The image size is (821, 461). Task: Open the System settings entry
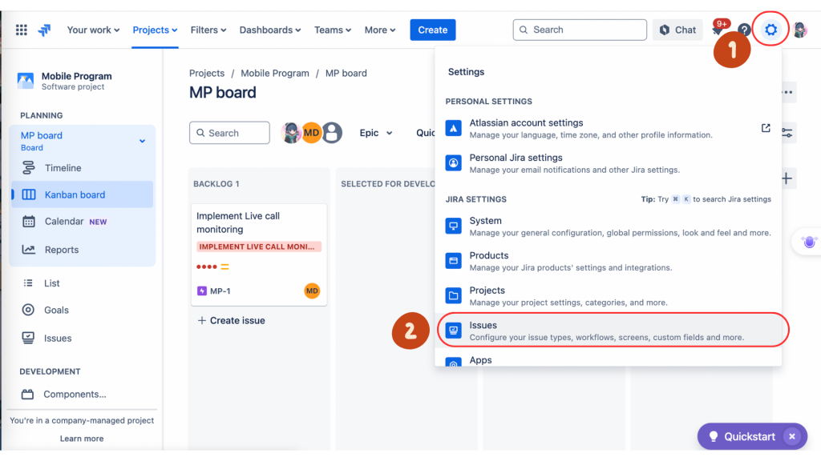(x=608, y=226)
